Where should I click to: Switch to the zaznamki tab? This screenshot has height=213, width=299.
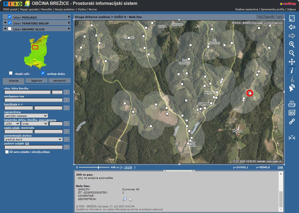pos(59,80)
